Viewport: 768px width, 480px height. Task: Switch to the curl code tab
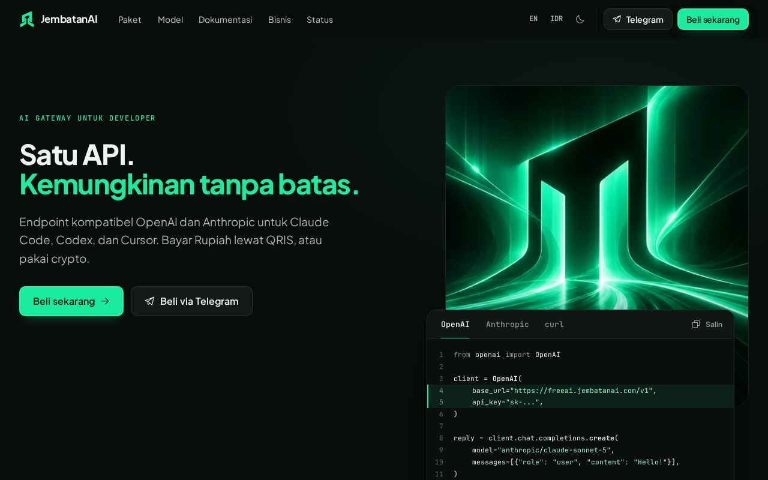tap(554, 324)
